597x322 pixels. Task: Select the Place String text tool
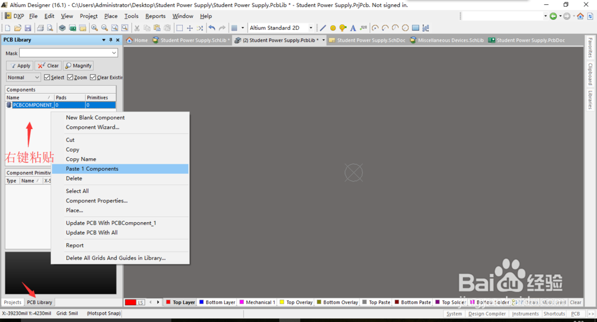coord(353,28)
